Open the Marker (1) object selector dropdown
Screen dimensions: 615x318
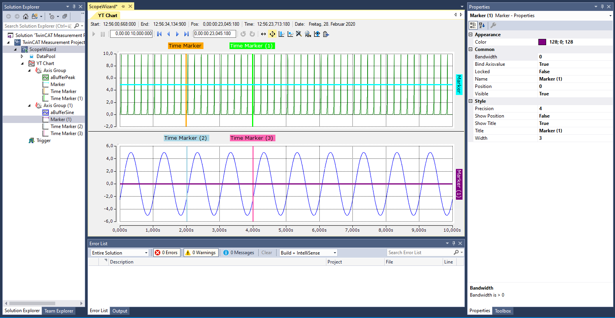610,16
